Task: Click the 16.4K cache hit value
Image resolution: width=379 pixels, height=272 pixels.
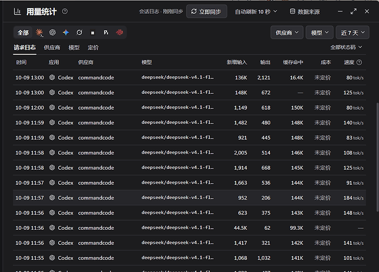Action: pos(297,78)
